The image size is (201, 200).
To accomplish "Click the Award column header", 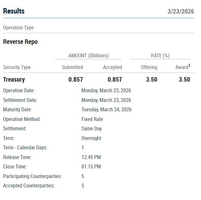I will 182,67.
